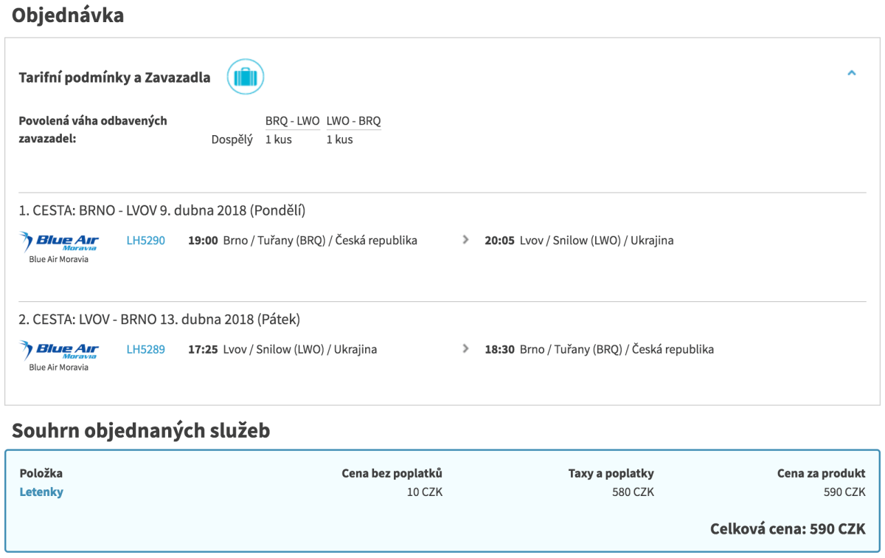Click the 2. CESTA: LVOV - BRNO heading
This screenshot has height=558, width=885.
point(159,320)
